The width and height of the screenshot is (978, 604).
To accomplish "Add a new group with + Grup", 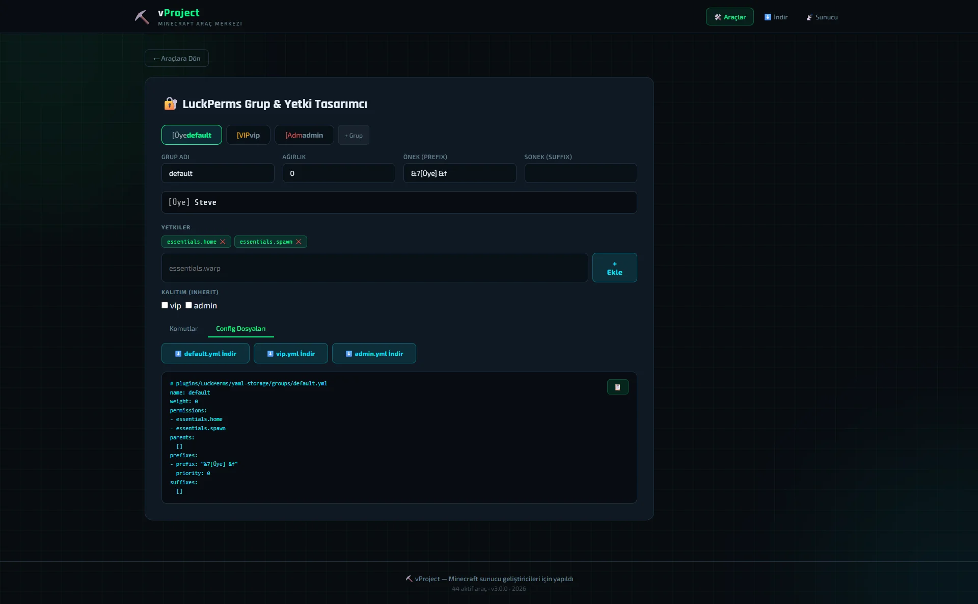I will [354, 135].
